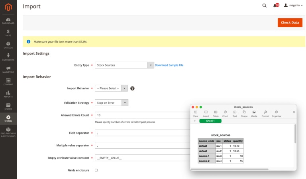Viewport: 306px width, 179px height.
Task: Click the Download Sample File link
Action: [169, 65]
